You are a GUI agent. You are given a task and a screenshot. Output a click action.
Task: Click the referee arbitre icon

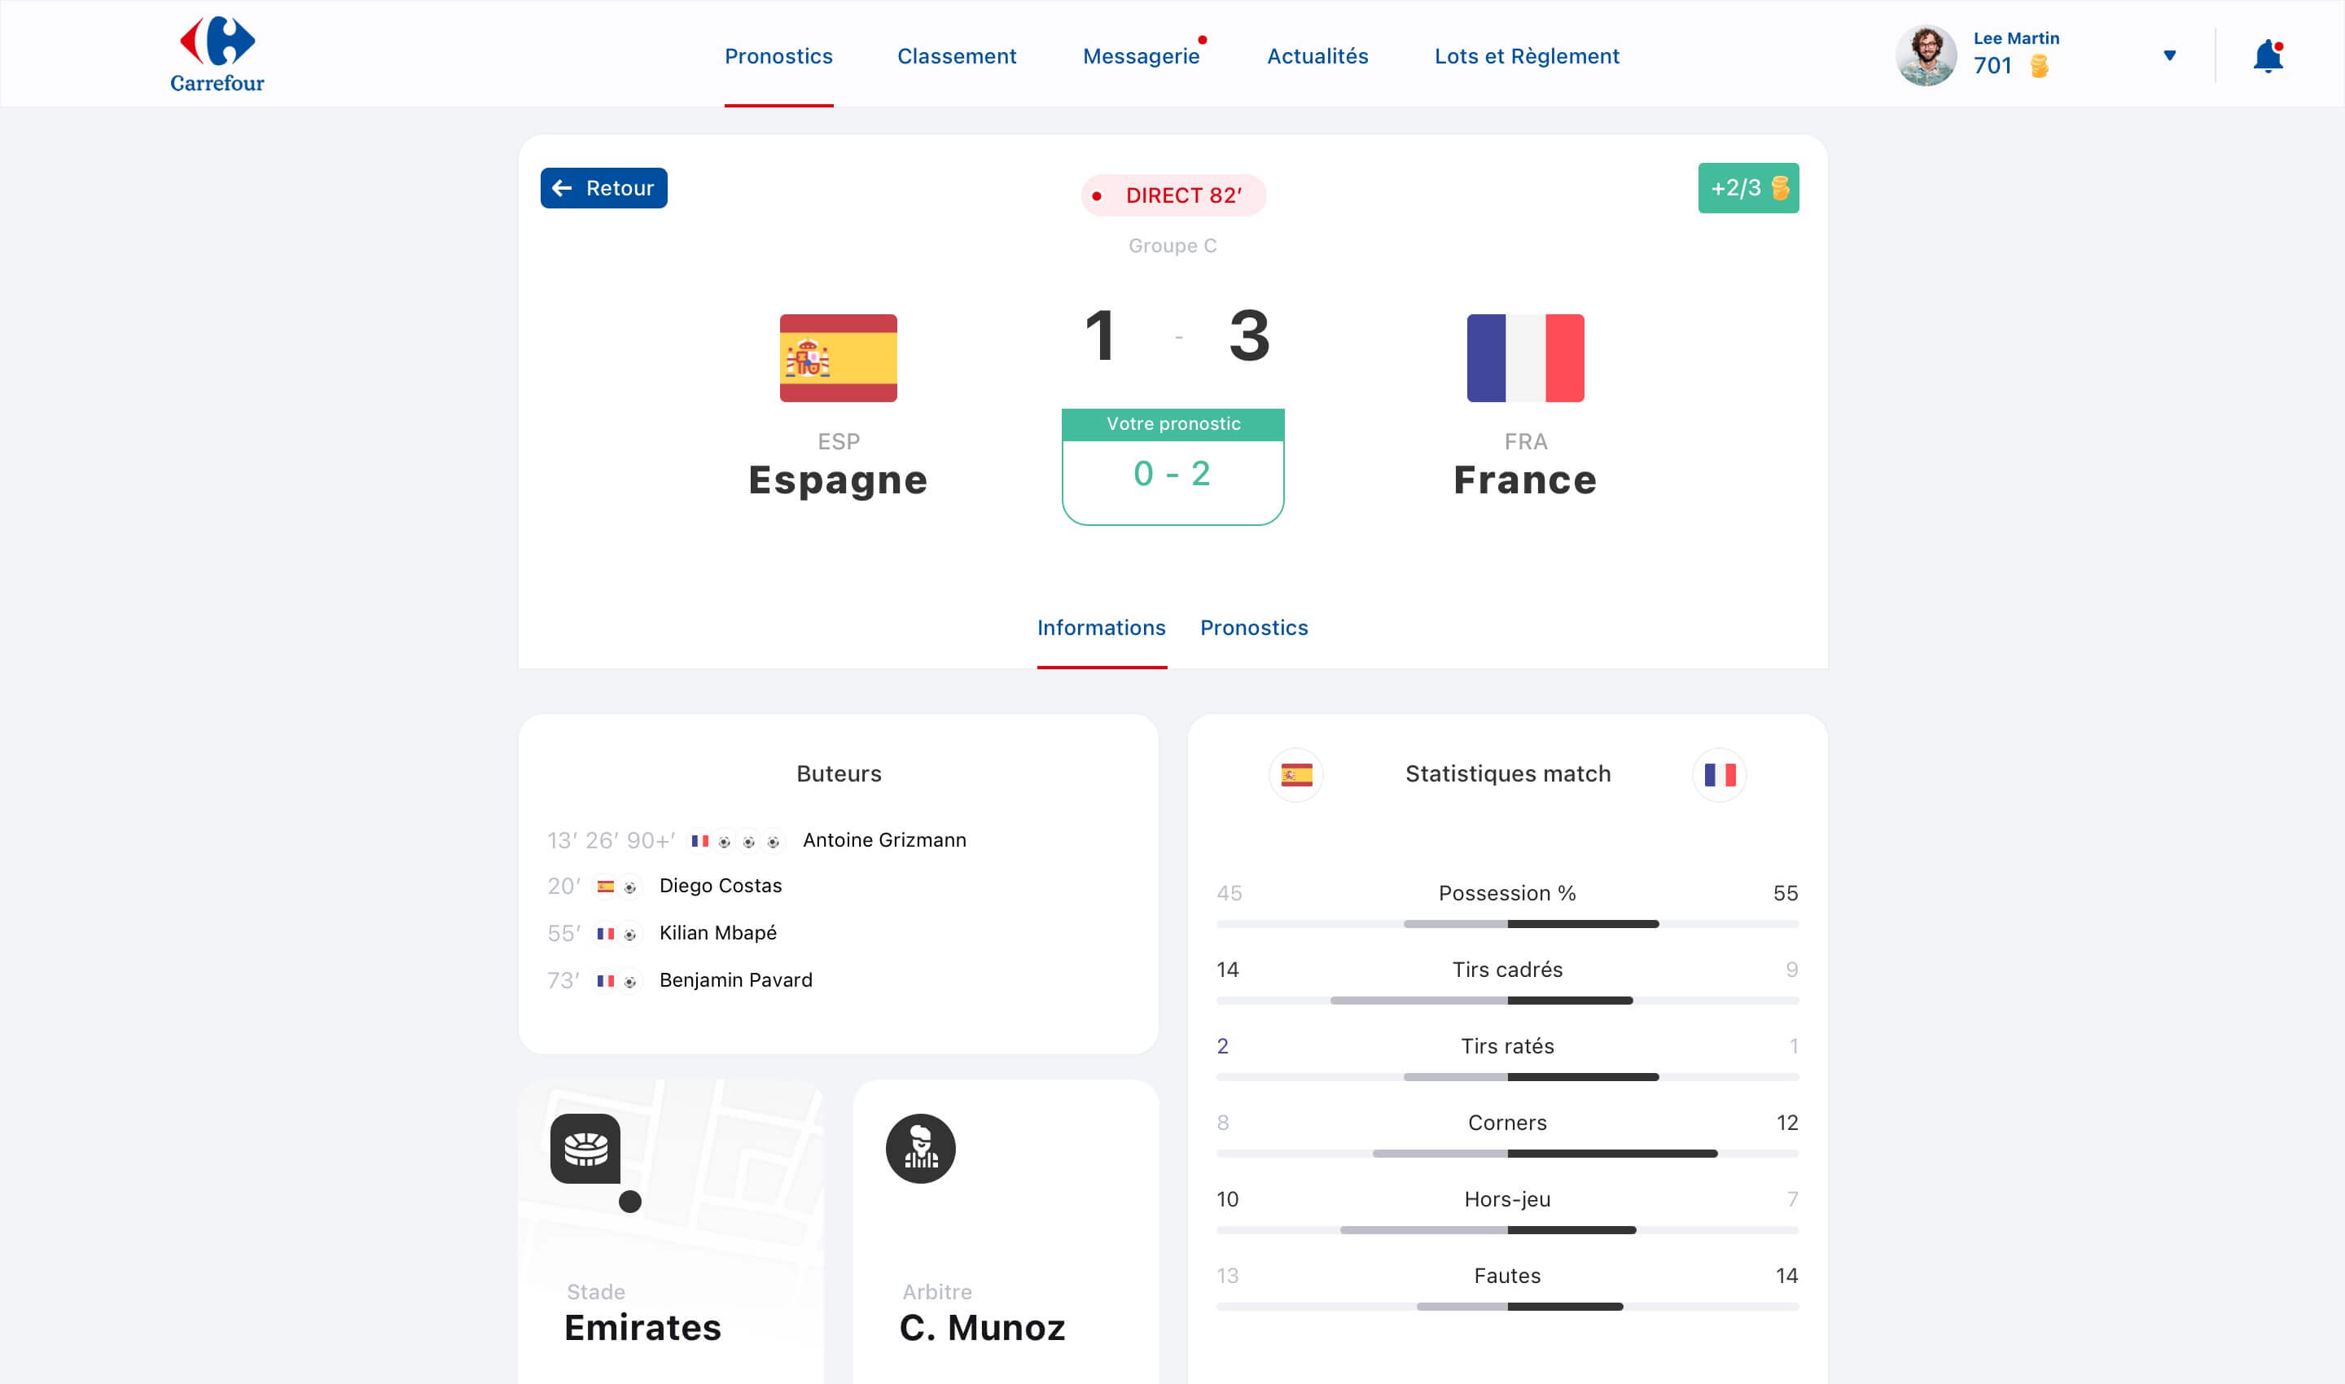(919, 1149)
